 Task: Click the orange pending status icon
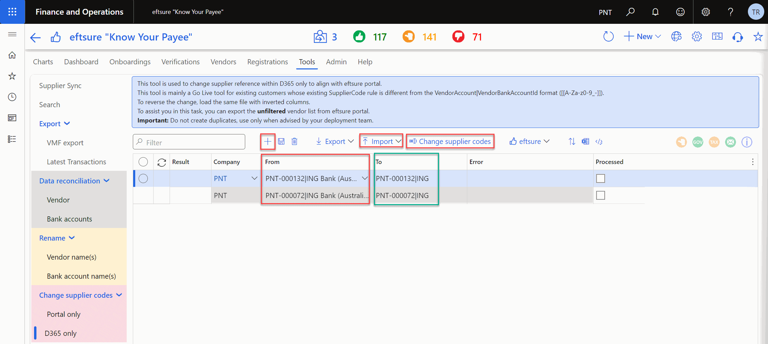[409, 36]
